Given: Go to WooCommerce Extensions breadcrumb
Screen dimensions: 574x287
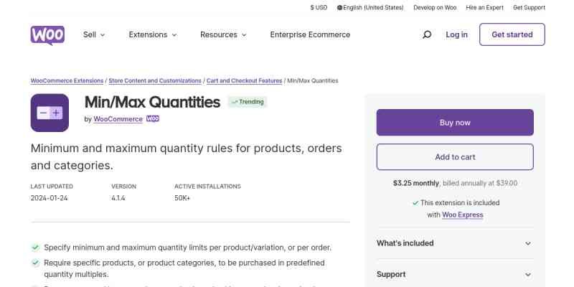Looking at the screenshot, I should click(67, 81).
